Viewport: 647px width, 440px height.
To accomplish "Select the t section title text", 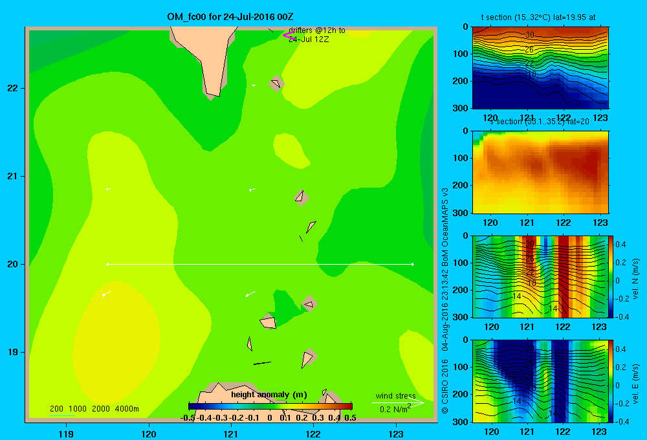I will click(538, 17).
